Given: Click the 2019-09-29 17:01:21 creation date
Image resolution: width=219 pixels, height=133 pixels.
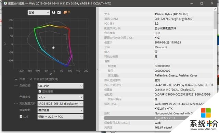Looking at the screenshot, I should coord(168,43).
